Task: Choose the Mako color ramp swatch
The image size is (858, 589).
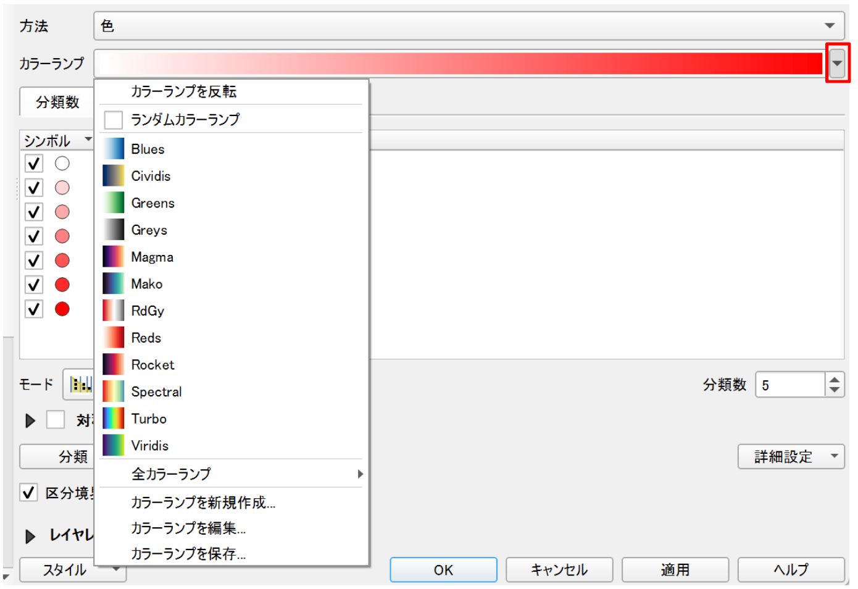Action: [x=114, y=284]
